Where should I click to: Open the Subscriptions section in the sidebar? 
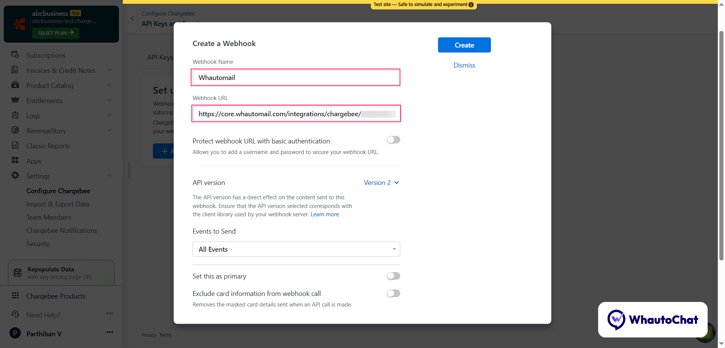(15, 55)
